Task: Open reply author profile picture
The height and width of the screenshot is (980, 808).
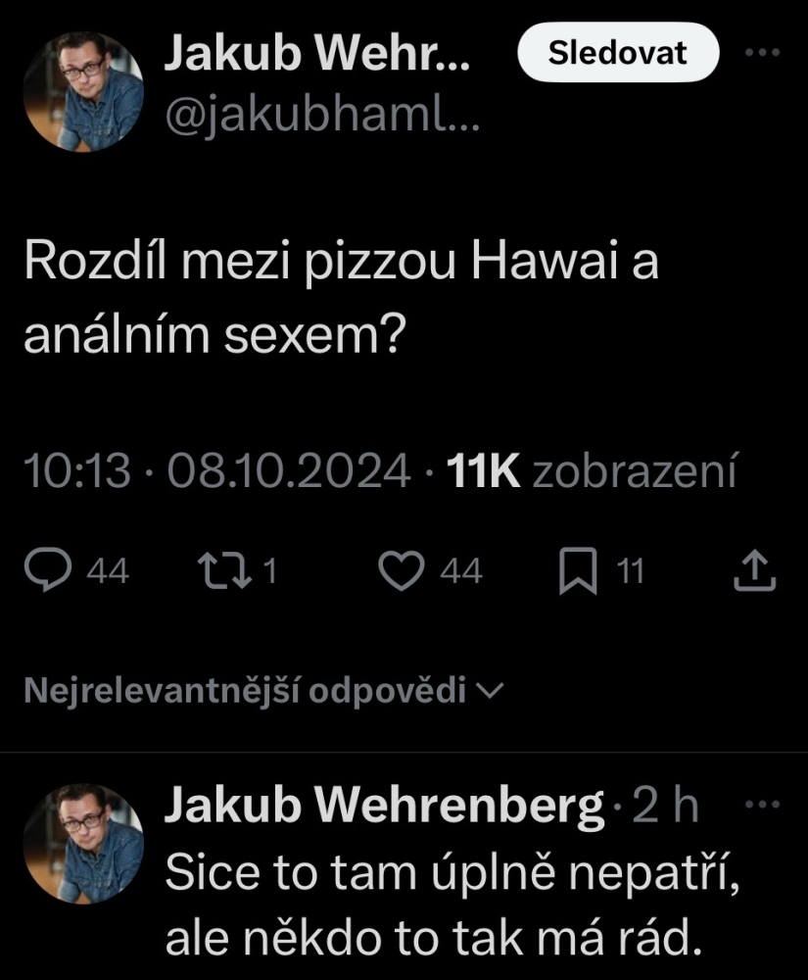Action: [x=83, y=843]
